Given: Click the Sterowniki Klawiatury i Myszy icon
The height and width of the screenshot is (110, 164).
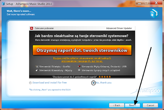Looking at the screenshot, I should coord(37,70).
